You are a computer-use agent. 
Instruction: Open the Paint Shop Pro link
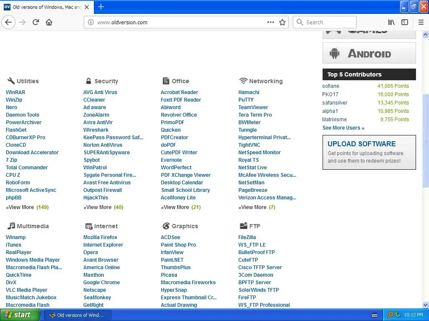[x=178, y=245]
